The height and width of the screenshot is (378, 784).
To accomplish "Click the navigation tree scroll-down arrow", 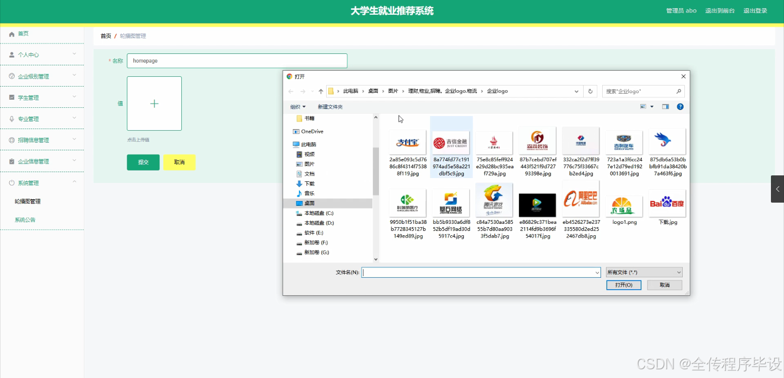I will point(376,259).
